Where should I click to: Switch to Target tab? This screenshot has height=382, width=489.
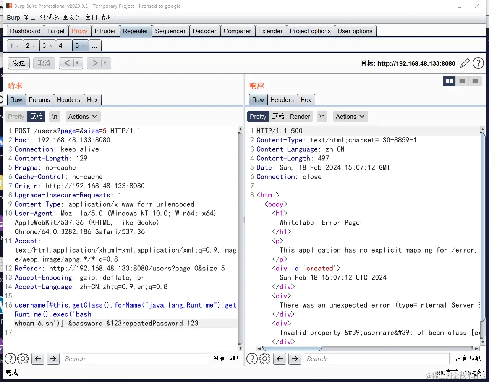(x=56, y=31)
